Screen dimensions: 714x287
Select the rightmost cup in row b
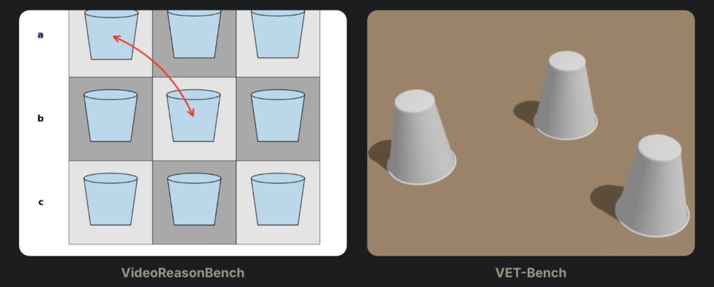pyautogui.click(x=278, y=116)
